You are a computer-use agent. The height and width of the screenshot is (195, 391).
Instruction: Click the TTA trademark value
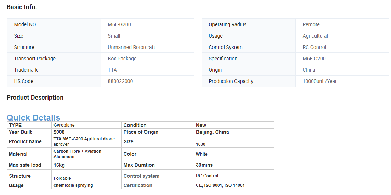pyautogui.click(x=112, y=70)
